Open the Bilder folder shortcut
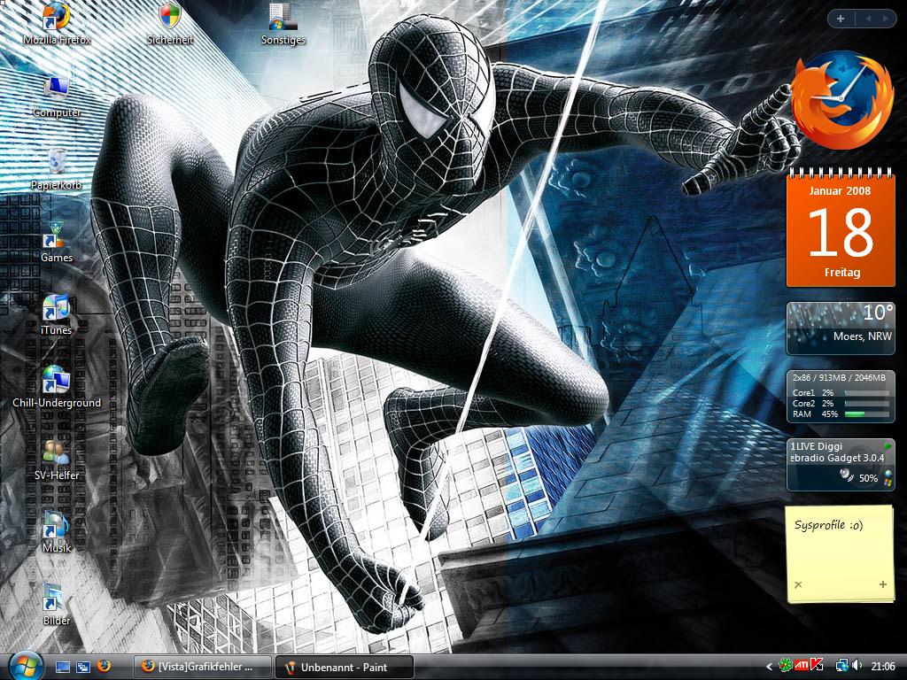Viewport: 907px width, 680px height. (57, 606)
